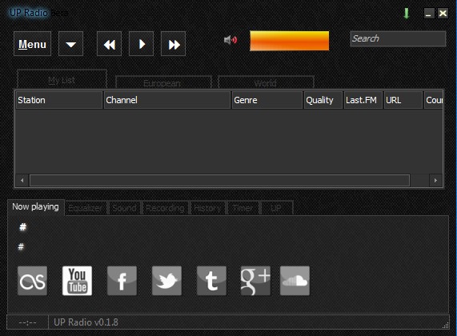Open the Timer tab

[243, 208]
